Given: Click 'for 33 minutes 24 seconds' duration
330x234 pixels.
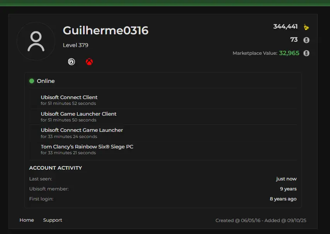Looking at the screenshot, I should [69, 136].
